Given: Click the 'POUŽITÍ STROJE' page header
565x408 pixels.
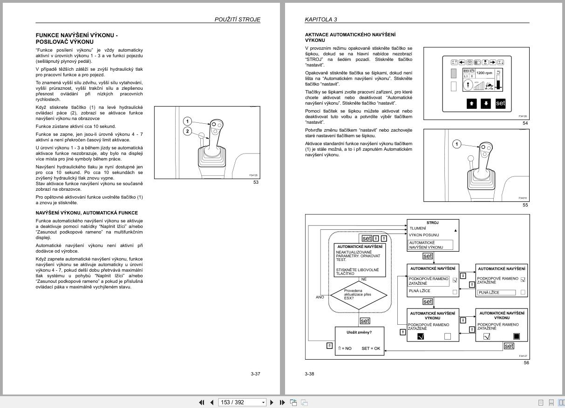Looking at the screenshot, I should (x=237, y=20).
